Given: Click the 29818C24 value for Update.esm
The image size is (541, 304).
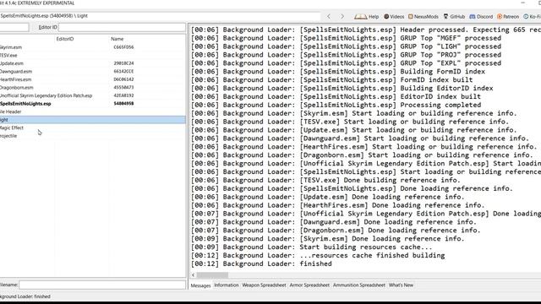Looking at the screenshot, I should click(123, 63).
